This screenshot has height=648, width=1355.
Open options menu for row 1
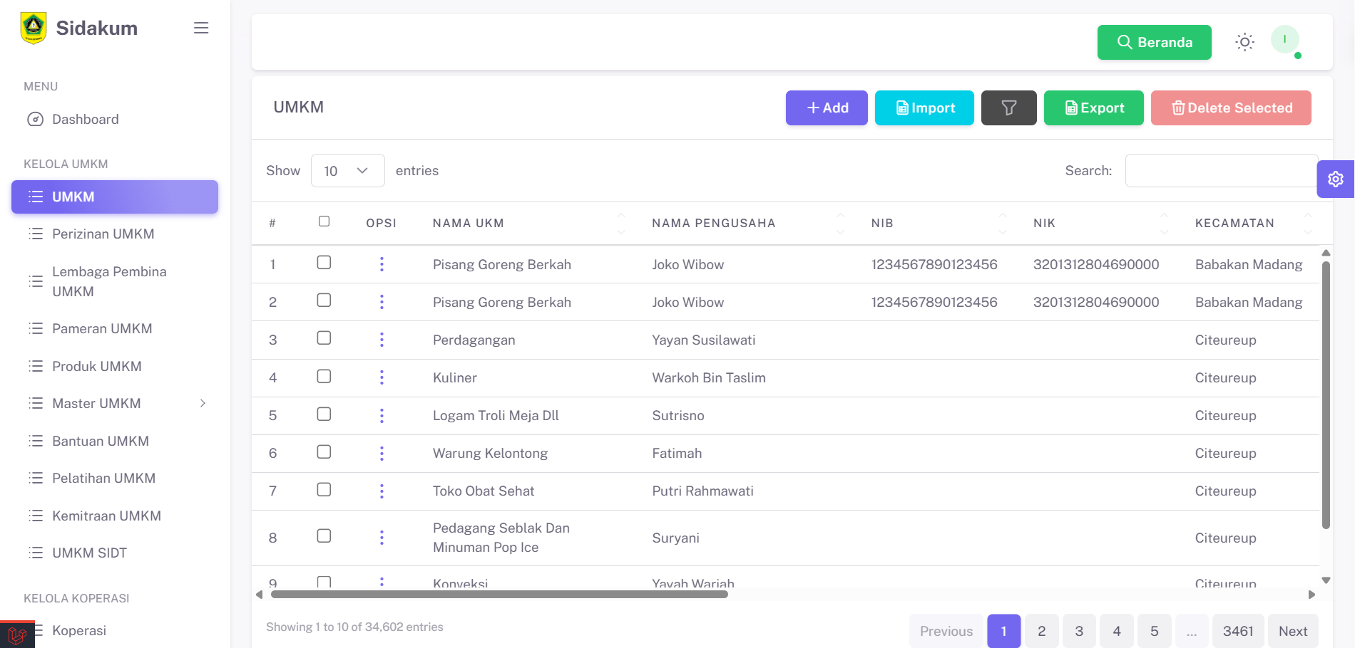pyautogui.click(x=382, y=264)
